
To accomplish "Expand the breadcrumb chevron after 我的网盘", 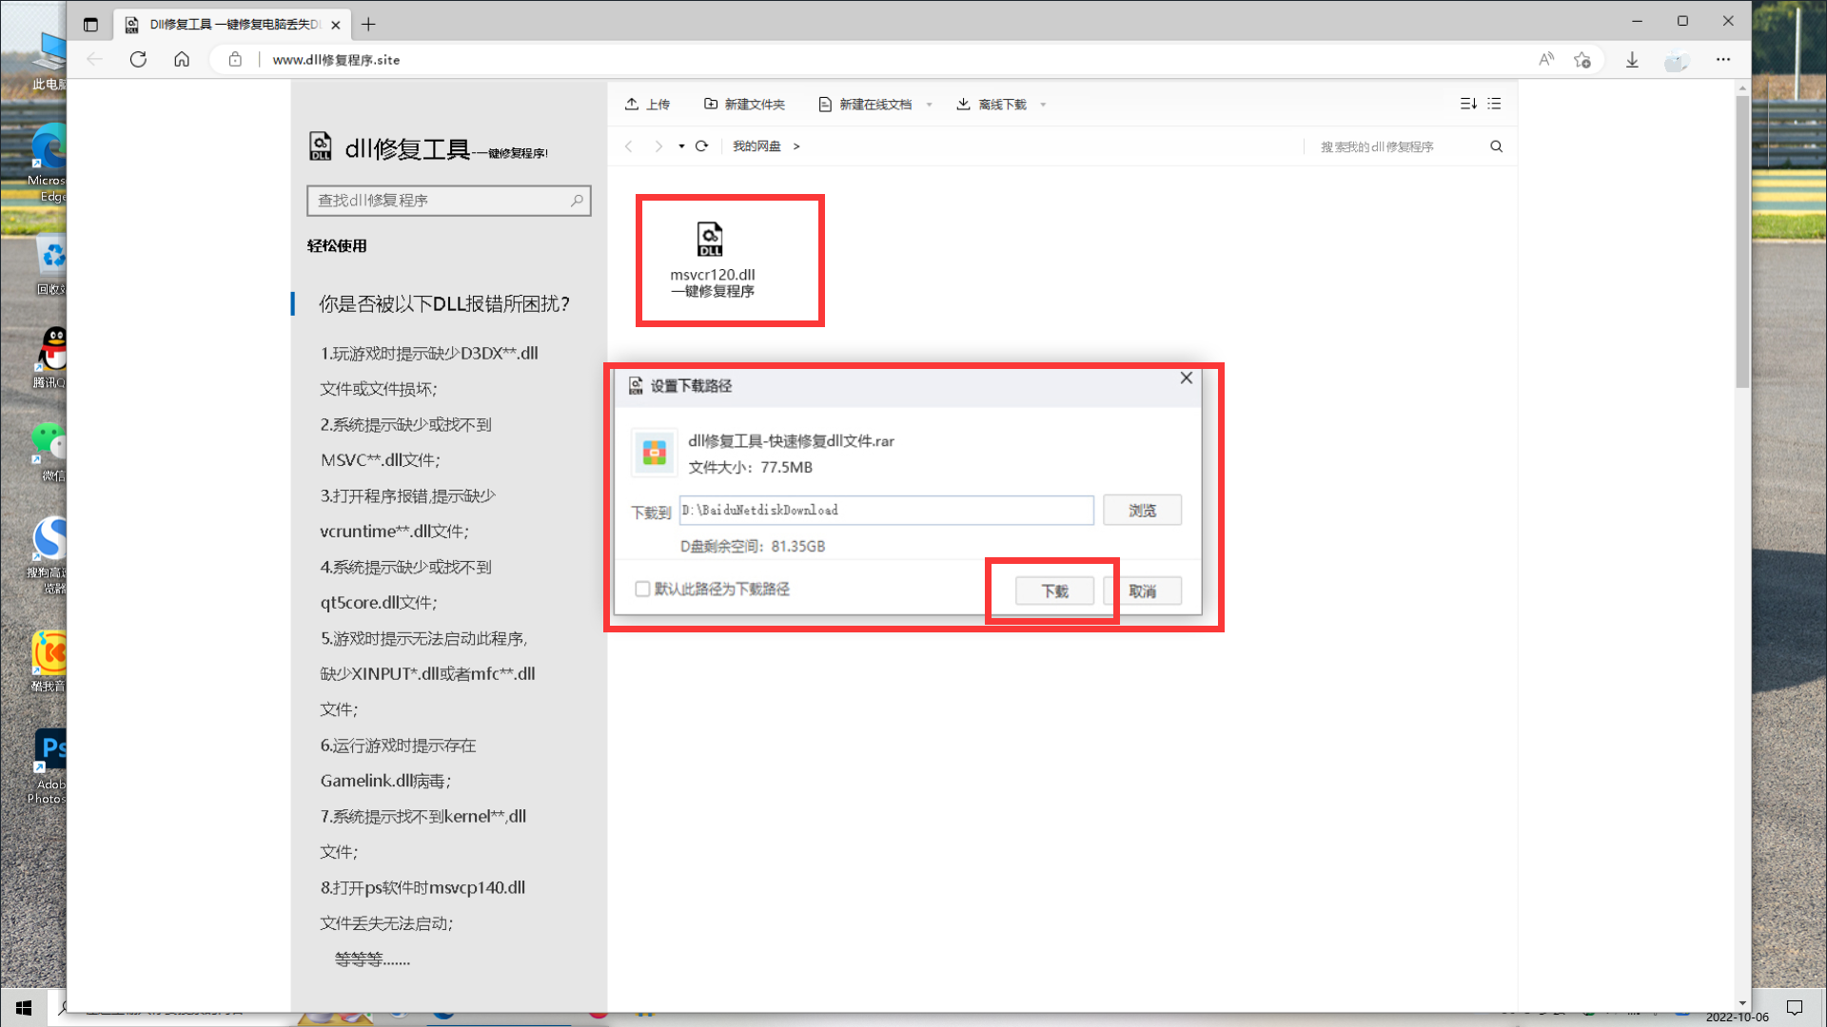I will tap(796, 146).
